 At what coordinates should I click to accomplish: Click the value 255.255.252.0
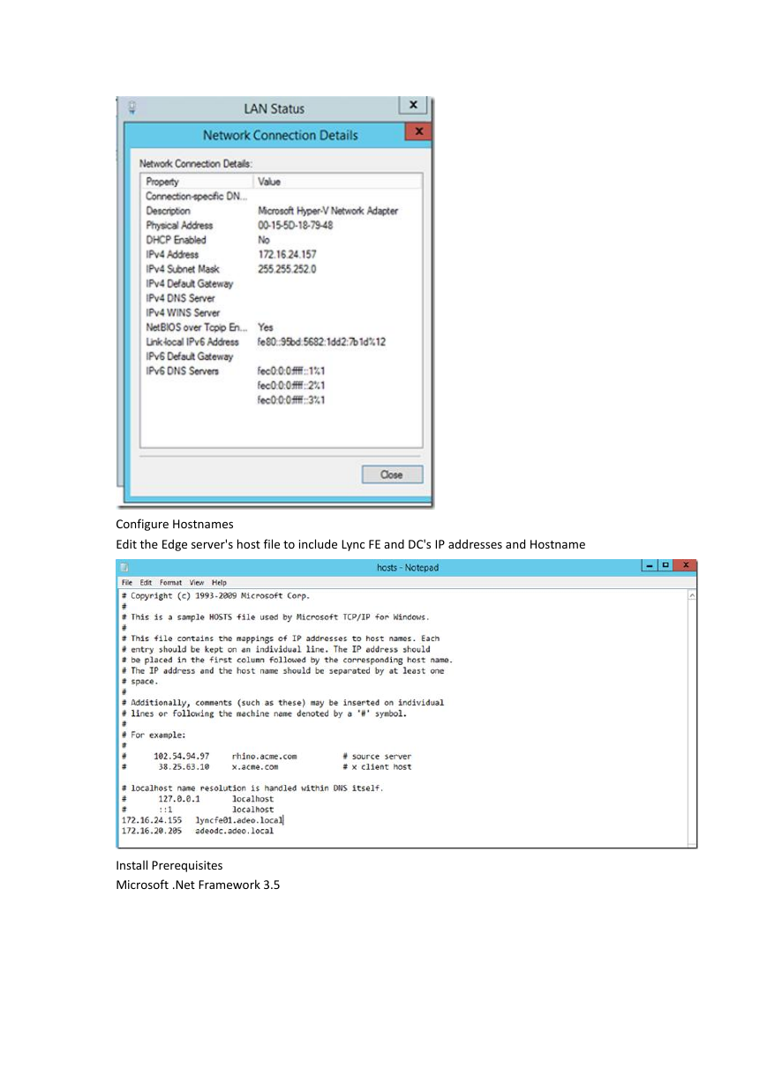click(287, 269)
